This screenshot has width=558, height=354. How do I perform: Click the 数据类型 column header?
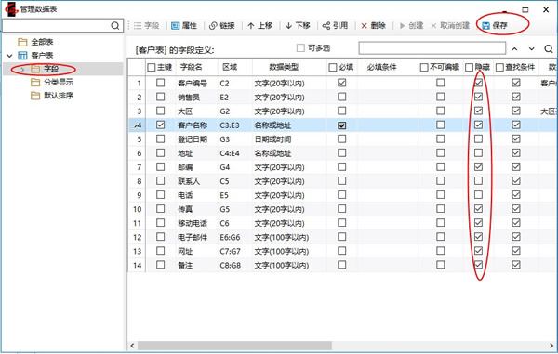[284, 67]
